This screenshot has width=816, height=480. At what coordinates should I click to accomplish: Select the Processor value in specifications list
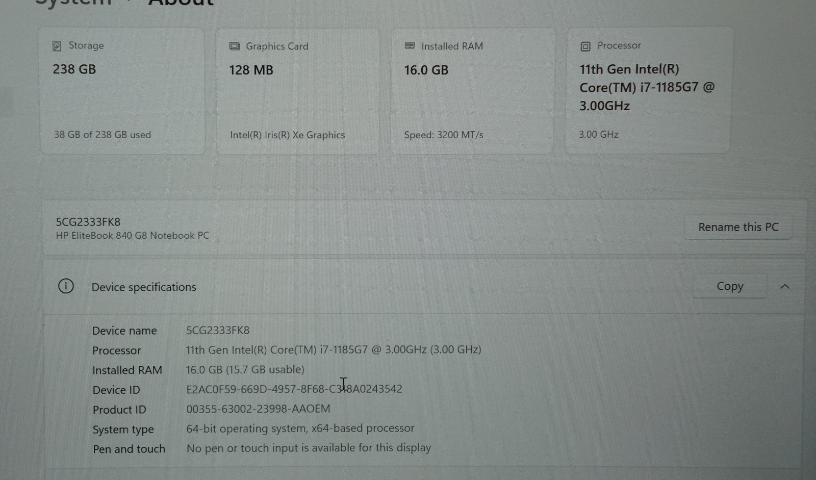pos(334,350)
